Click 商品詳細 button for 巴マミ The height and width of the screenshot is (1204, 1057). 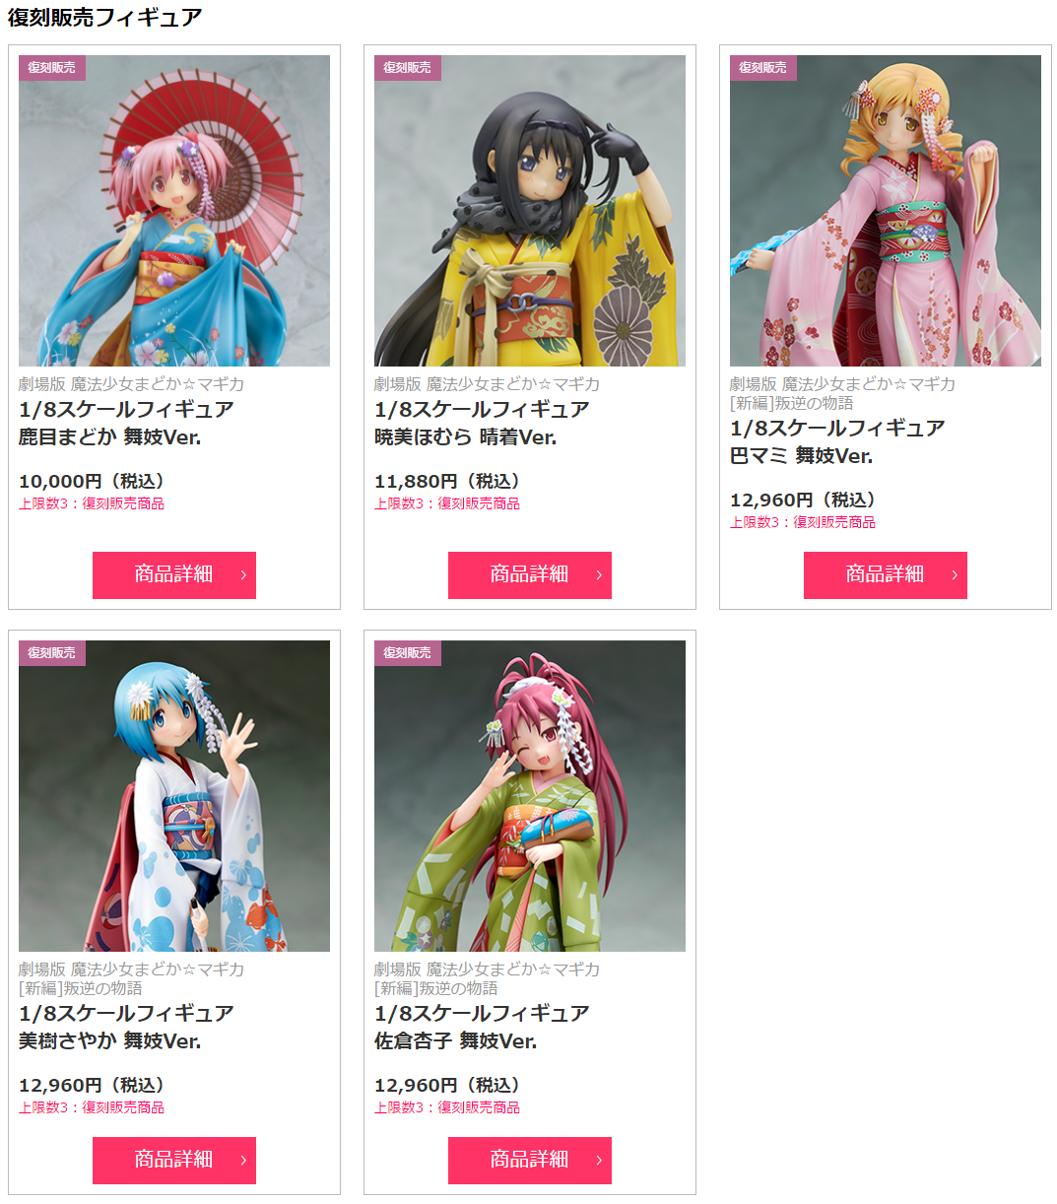click(x=886, y=575)
